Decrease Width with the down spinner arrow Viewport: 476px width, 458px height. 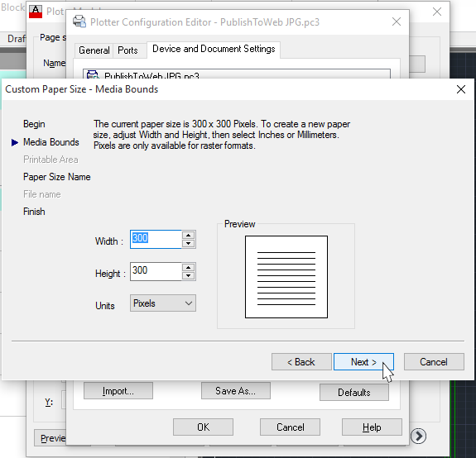tap(189, 243)
